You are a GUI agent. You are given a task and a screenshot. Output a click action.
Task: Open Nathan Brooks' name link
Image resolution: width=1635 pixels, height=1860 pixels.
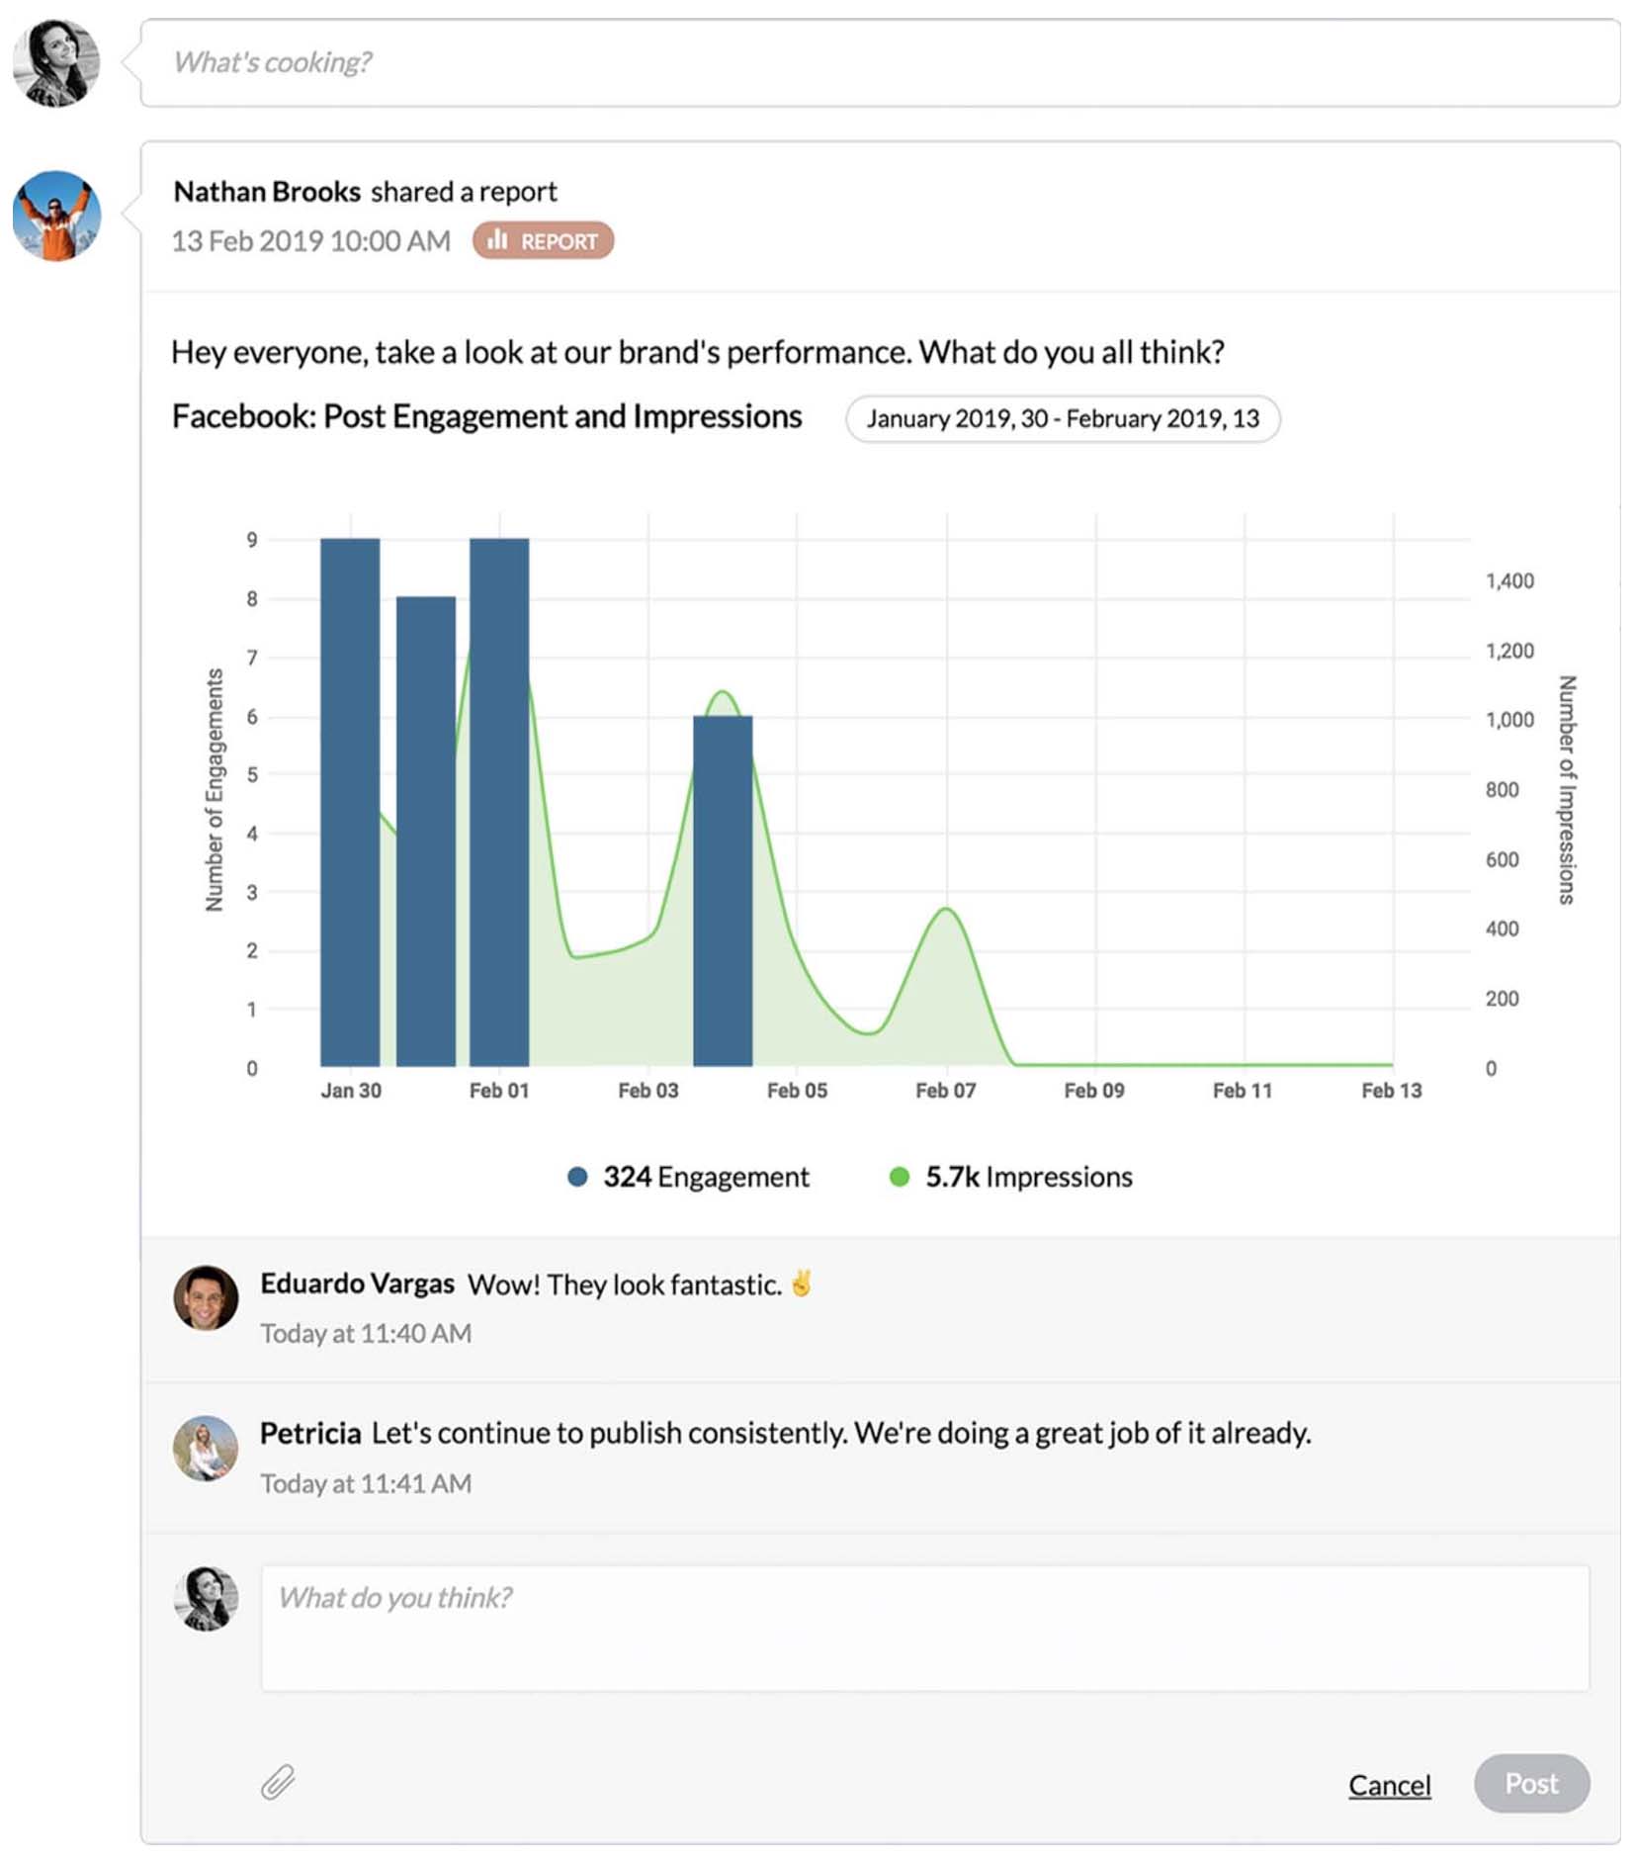[267, 191]
